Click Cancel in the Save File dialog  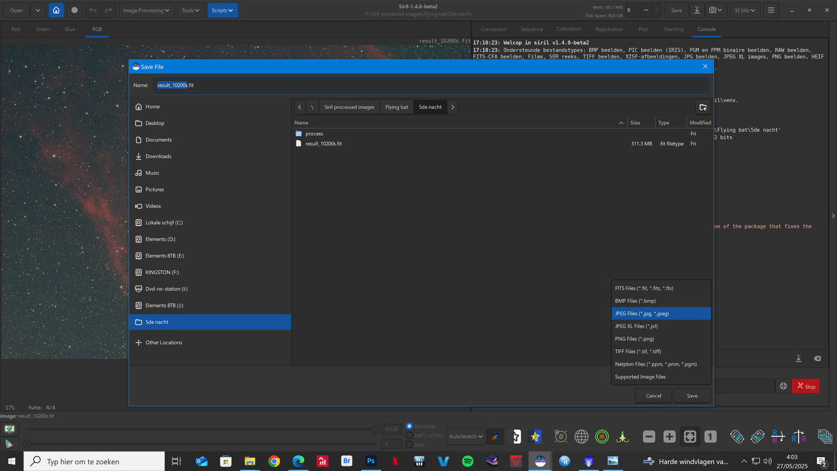653,396
